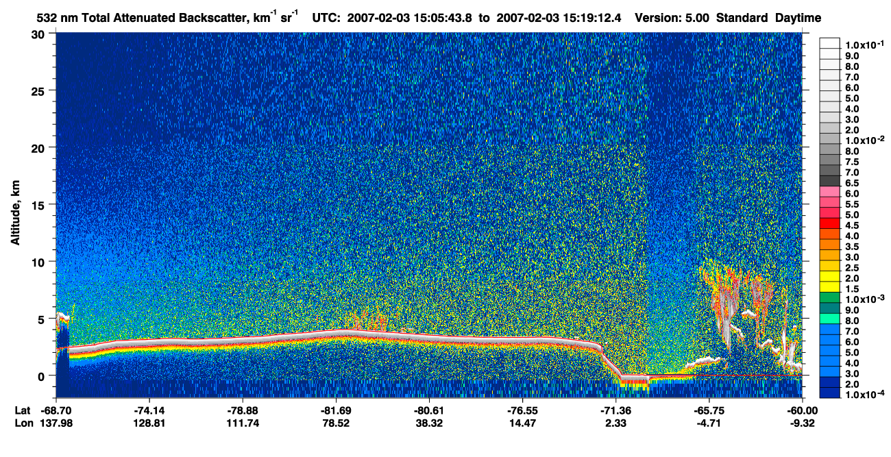Click the altitude tick label "15"

(x=40, y=205)
